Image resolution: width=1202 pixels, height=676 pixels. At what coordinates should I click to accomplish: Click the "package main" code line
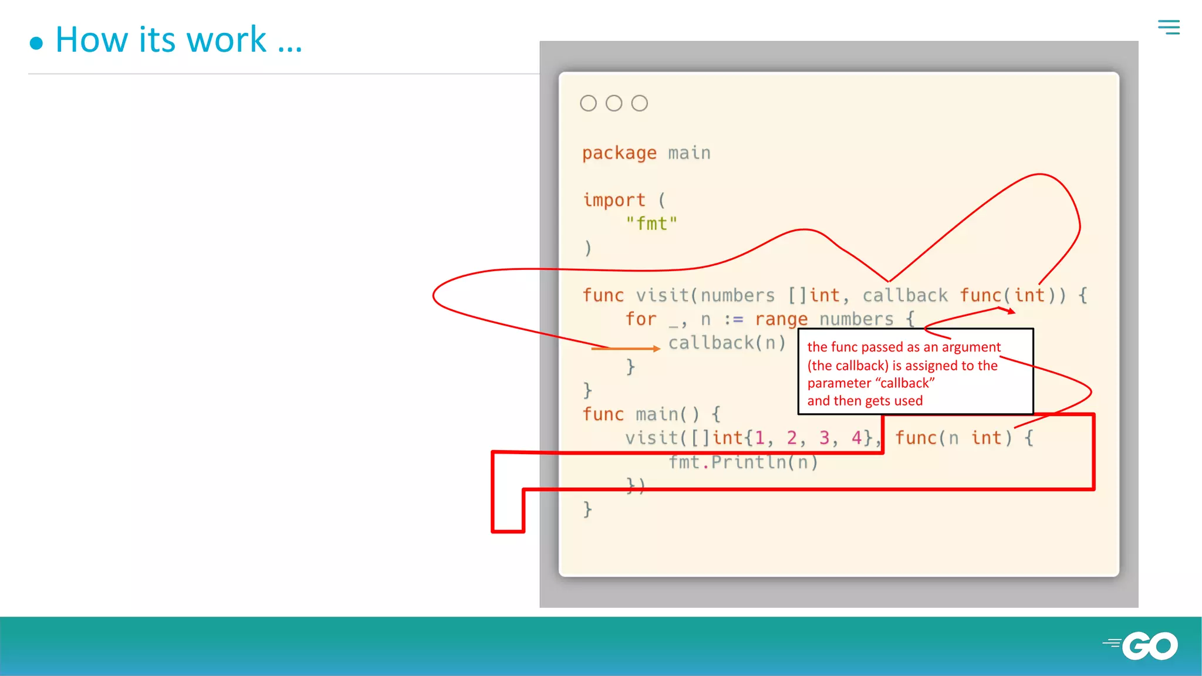point(646,153)
